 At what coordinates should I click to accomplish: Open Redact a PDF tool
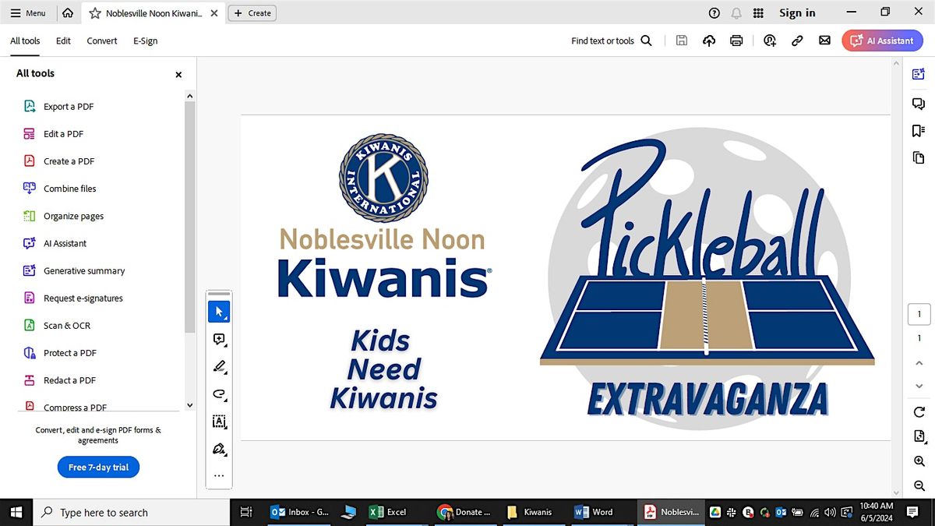coord(69,379)
